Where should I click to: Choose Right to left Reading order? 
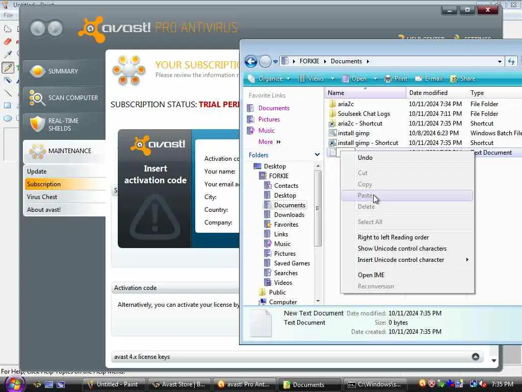point(407,237)
